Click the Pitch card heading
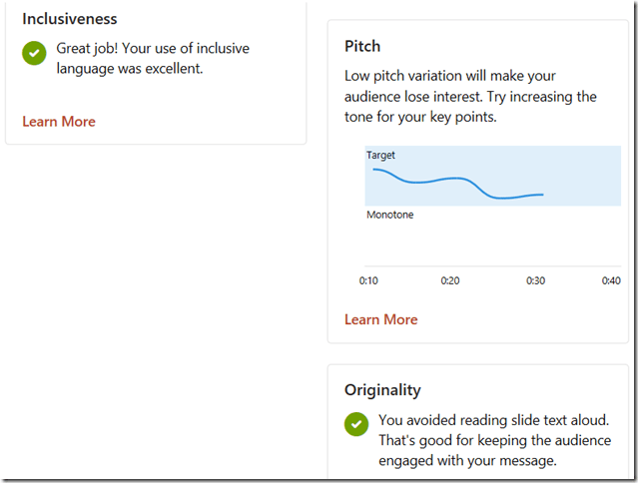Screen dimensions: 638x483 pos(362,46)
